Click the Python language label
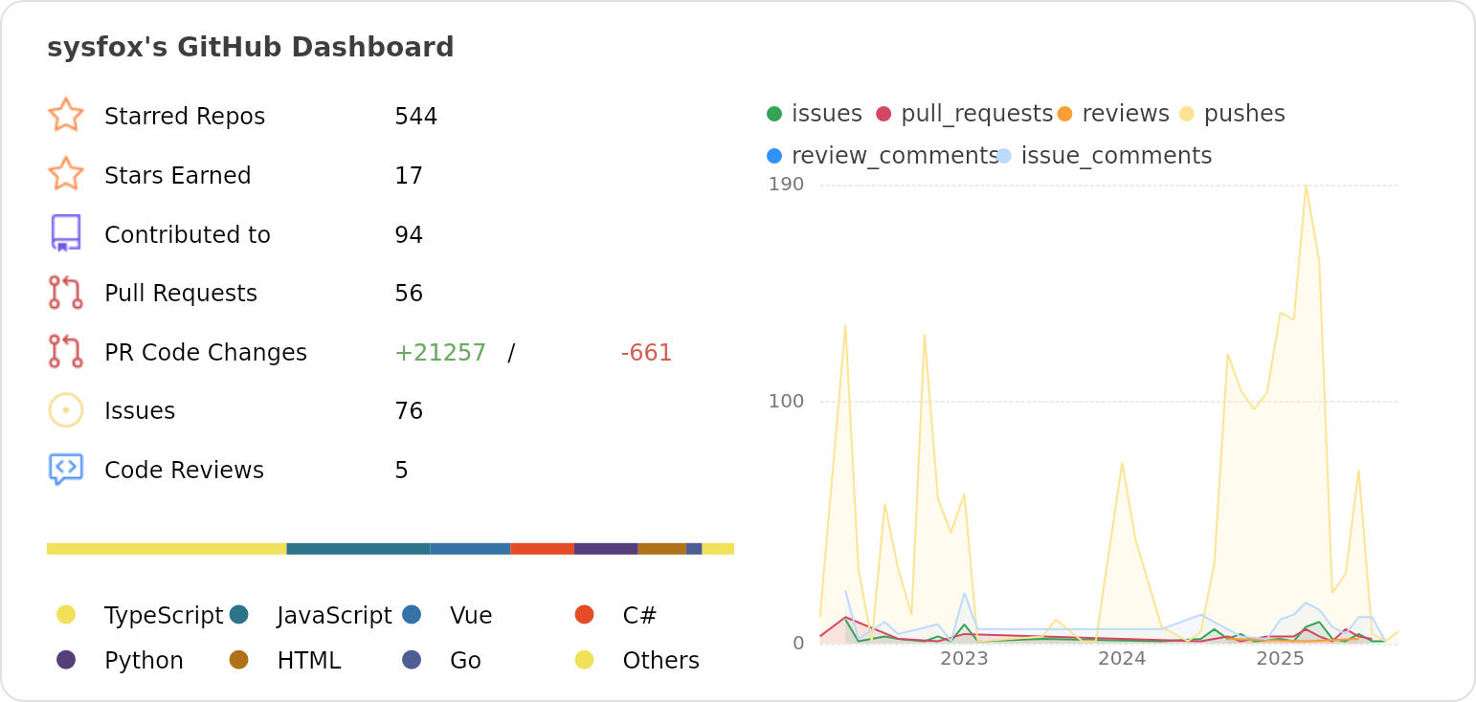Image resolution: width=1476 pixels, height=702 pixels. (x=144, y=661)
